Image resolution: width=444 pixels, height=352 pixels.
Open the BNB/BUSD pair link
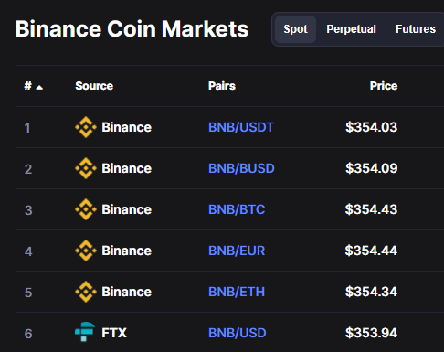click(241, 168)
